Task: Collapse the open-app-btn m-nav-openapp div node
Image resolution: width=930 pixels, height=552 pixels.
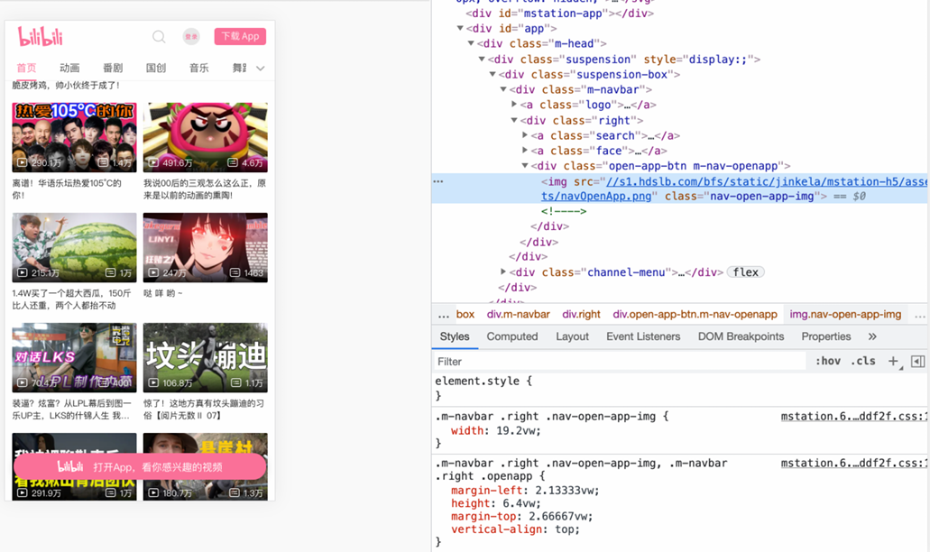Action: point(525,165)
